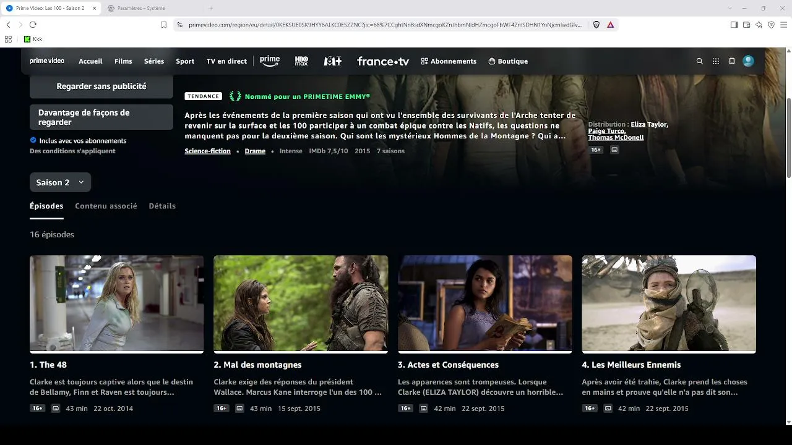This screenshot has width=792, height=445.
Task: Open the Saison 2 season dropdown
Action: point(61,182)
